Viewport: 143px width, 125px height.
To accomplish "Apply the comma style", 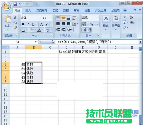I will coord(97,24).
